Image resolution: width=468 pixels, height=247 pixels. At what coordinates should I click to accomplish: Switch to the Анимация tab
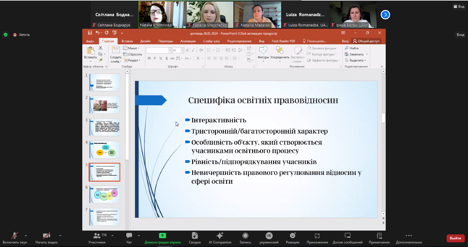(x=188, y=41)
